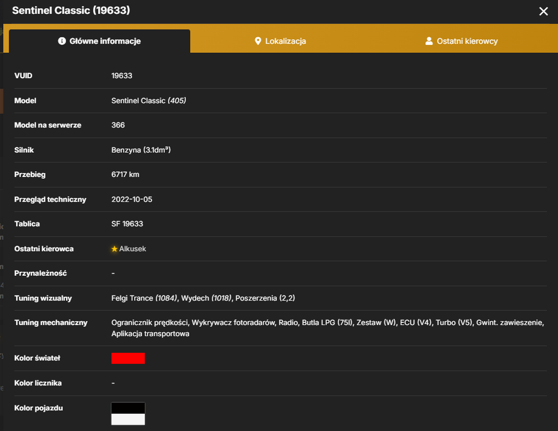Viewport: 558px width, 431px height.
Task: Click the model name Sentinel Classic (405)
Action: point(149,101)
